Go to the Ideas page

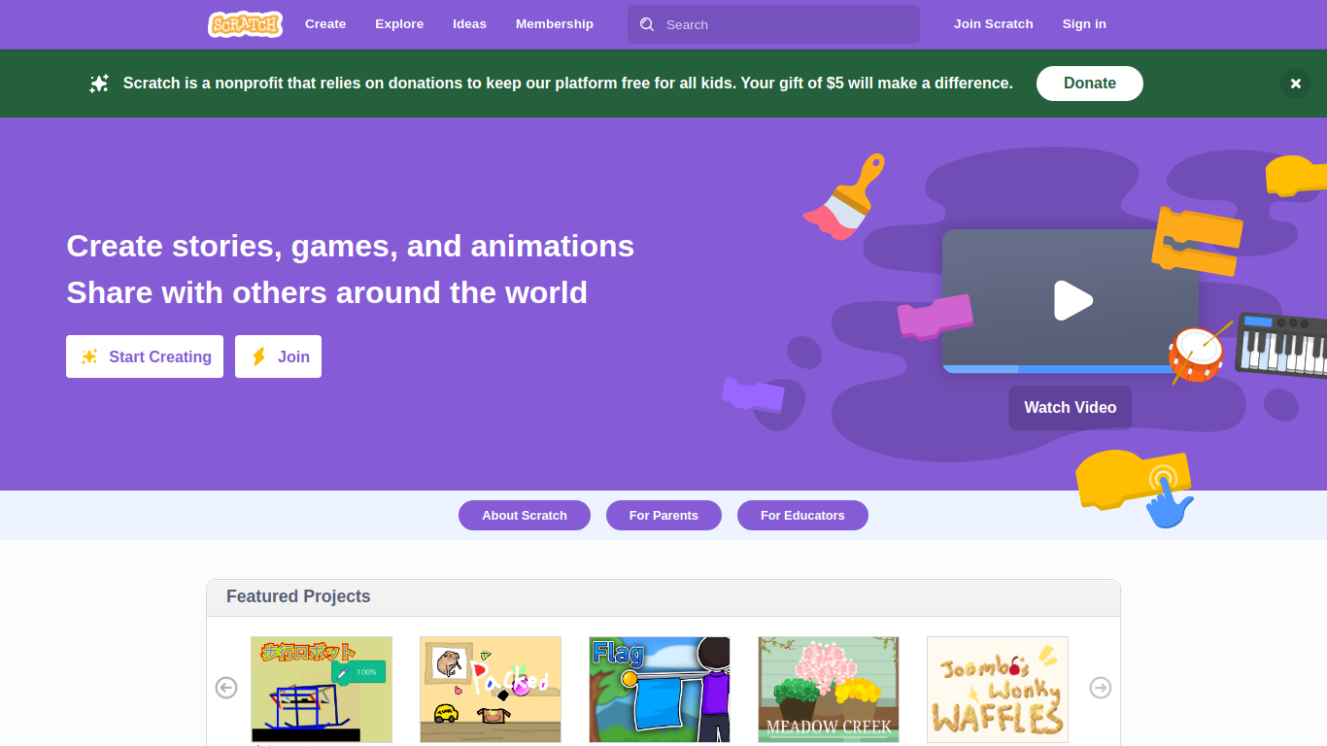pos(469,24)
